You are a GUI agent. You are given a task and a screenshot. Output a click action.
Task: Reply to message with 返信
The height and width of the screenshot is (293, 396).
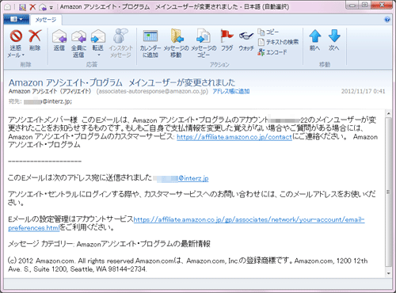[x=59, y=40]
